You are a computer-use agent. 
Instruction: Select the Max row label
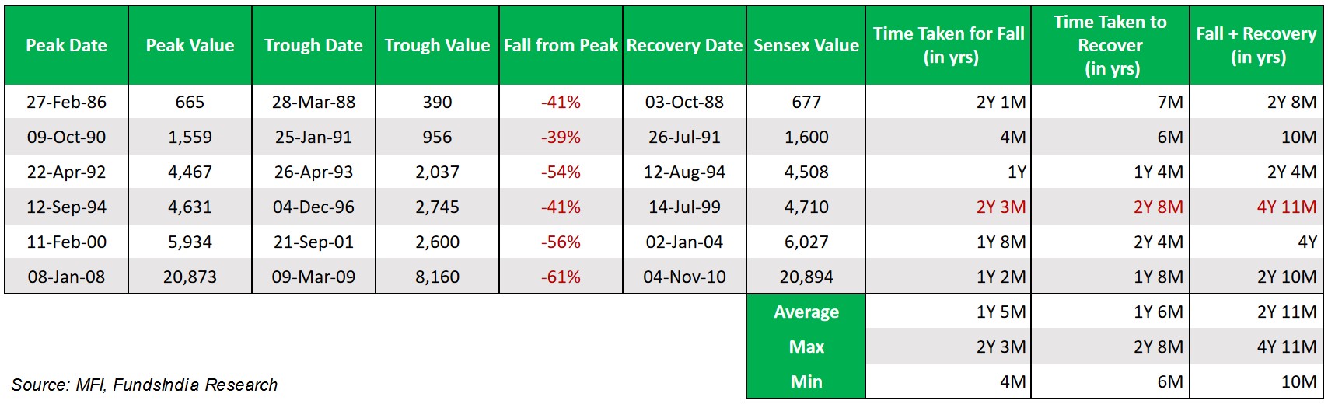click(806, 347)
